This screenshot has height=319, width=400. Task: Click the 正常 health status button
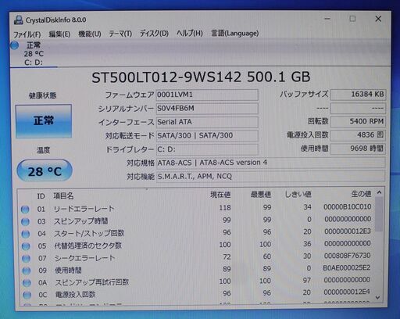pos(44,121)
